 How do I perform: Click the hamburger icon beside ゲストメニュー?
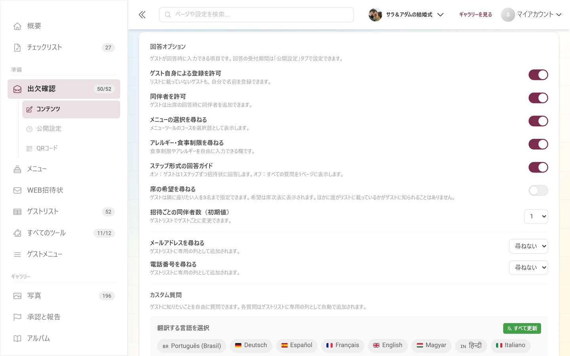pos(17,255)
